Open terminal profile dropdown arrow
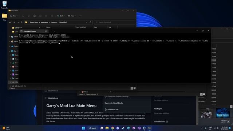 click(x=55, y=31)
